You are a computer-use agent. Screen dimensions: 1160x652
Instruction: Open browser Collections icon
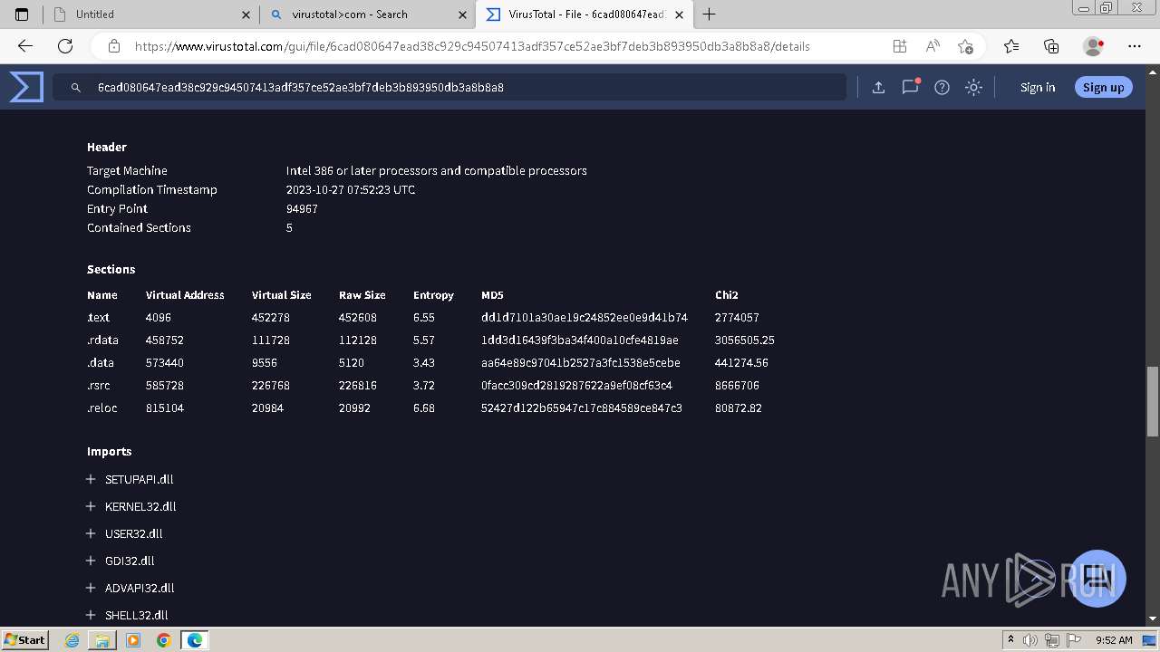click(1051, 46)
